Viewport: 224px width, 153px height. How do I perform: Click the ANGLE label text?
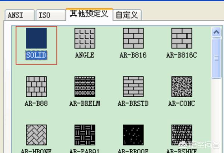point(85,55)
